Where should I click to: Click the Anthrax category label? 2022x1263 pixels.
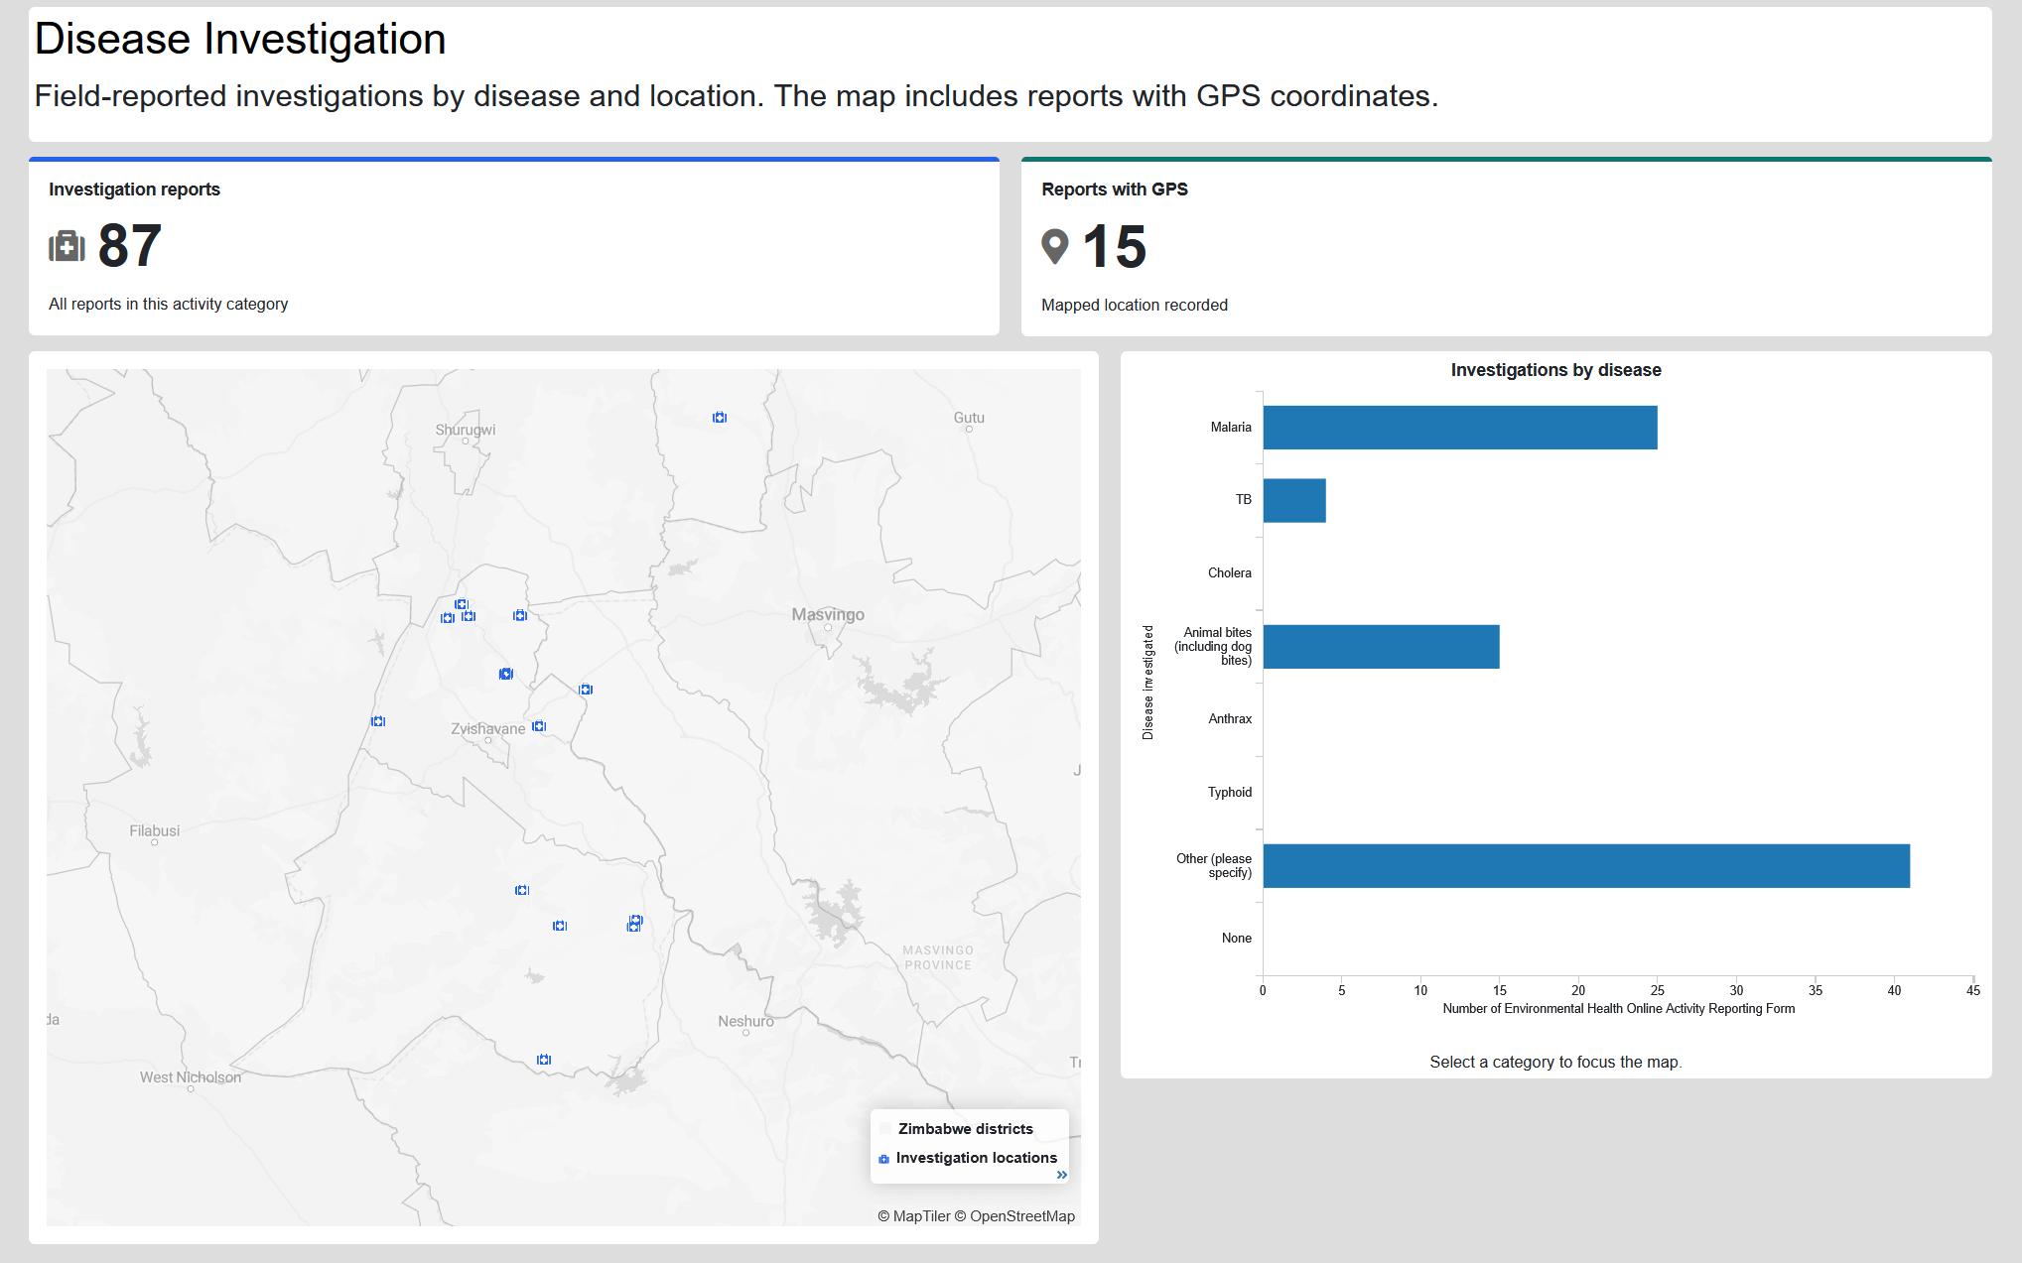(x=1230, y=719)
